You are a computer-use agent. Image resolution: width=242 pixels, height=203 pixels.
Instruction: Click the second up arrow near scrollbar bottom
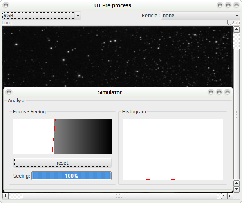237,183
